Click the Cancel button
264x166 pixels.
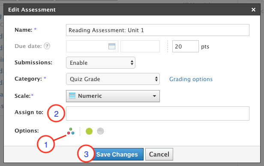[x=159, y=154]
